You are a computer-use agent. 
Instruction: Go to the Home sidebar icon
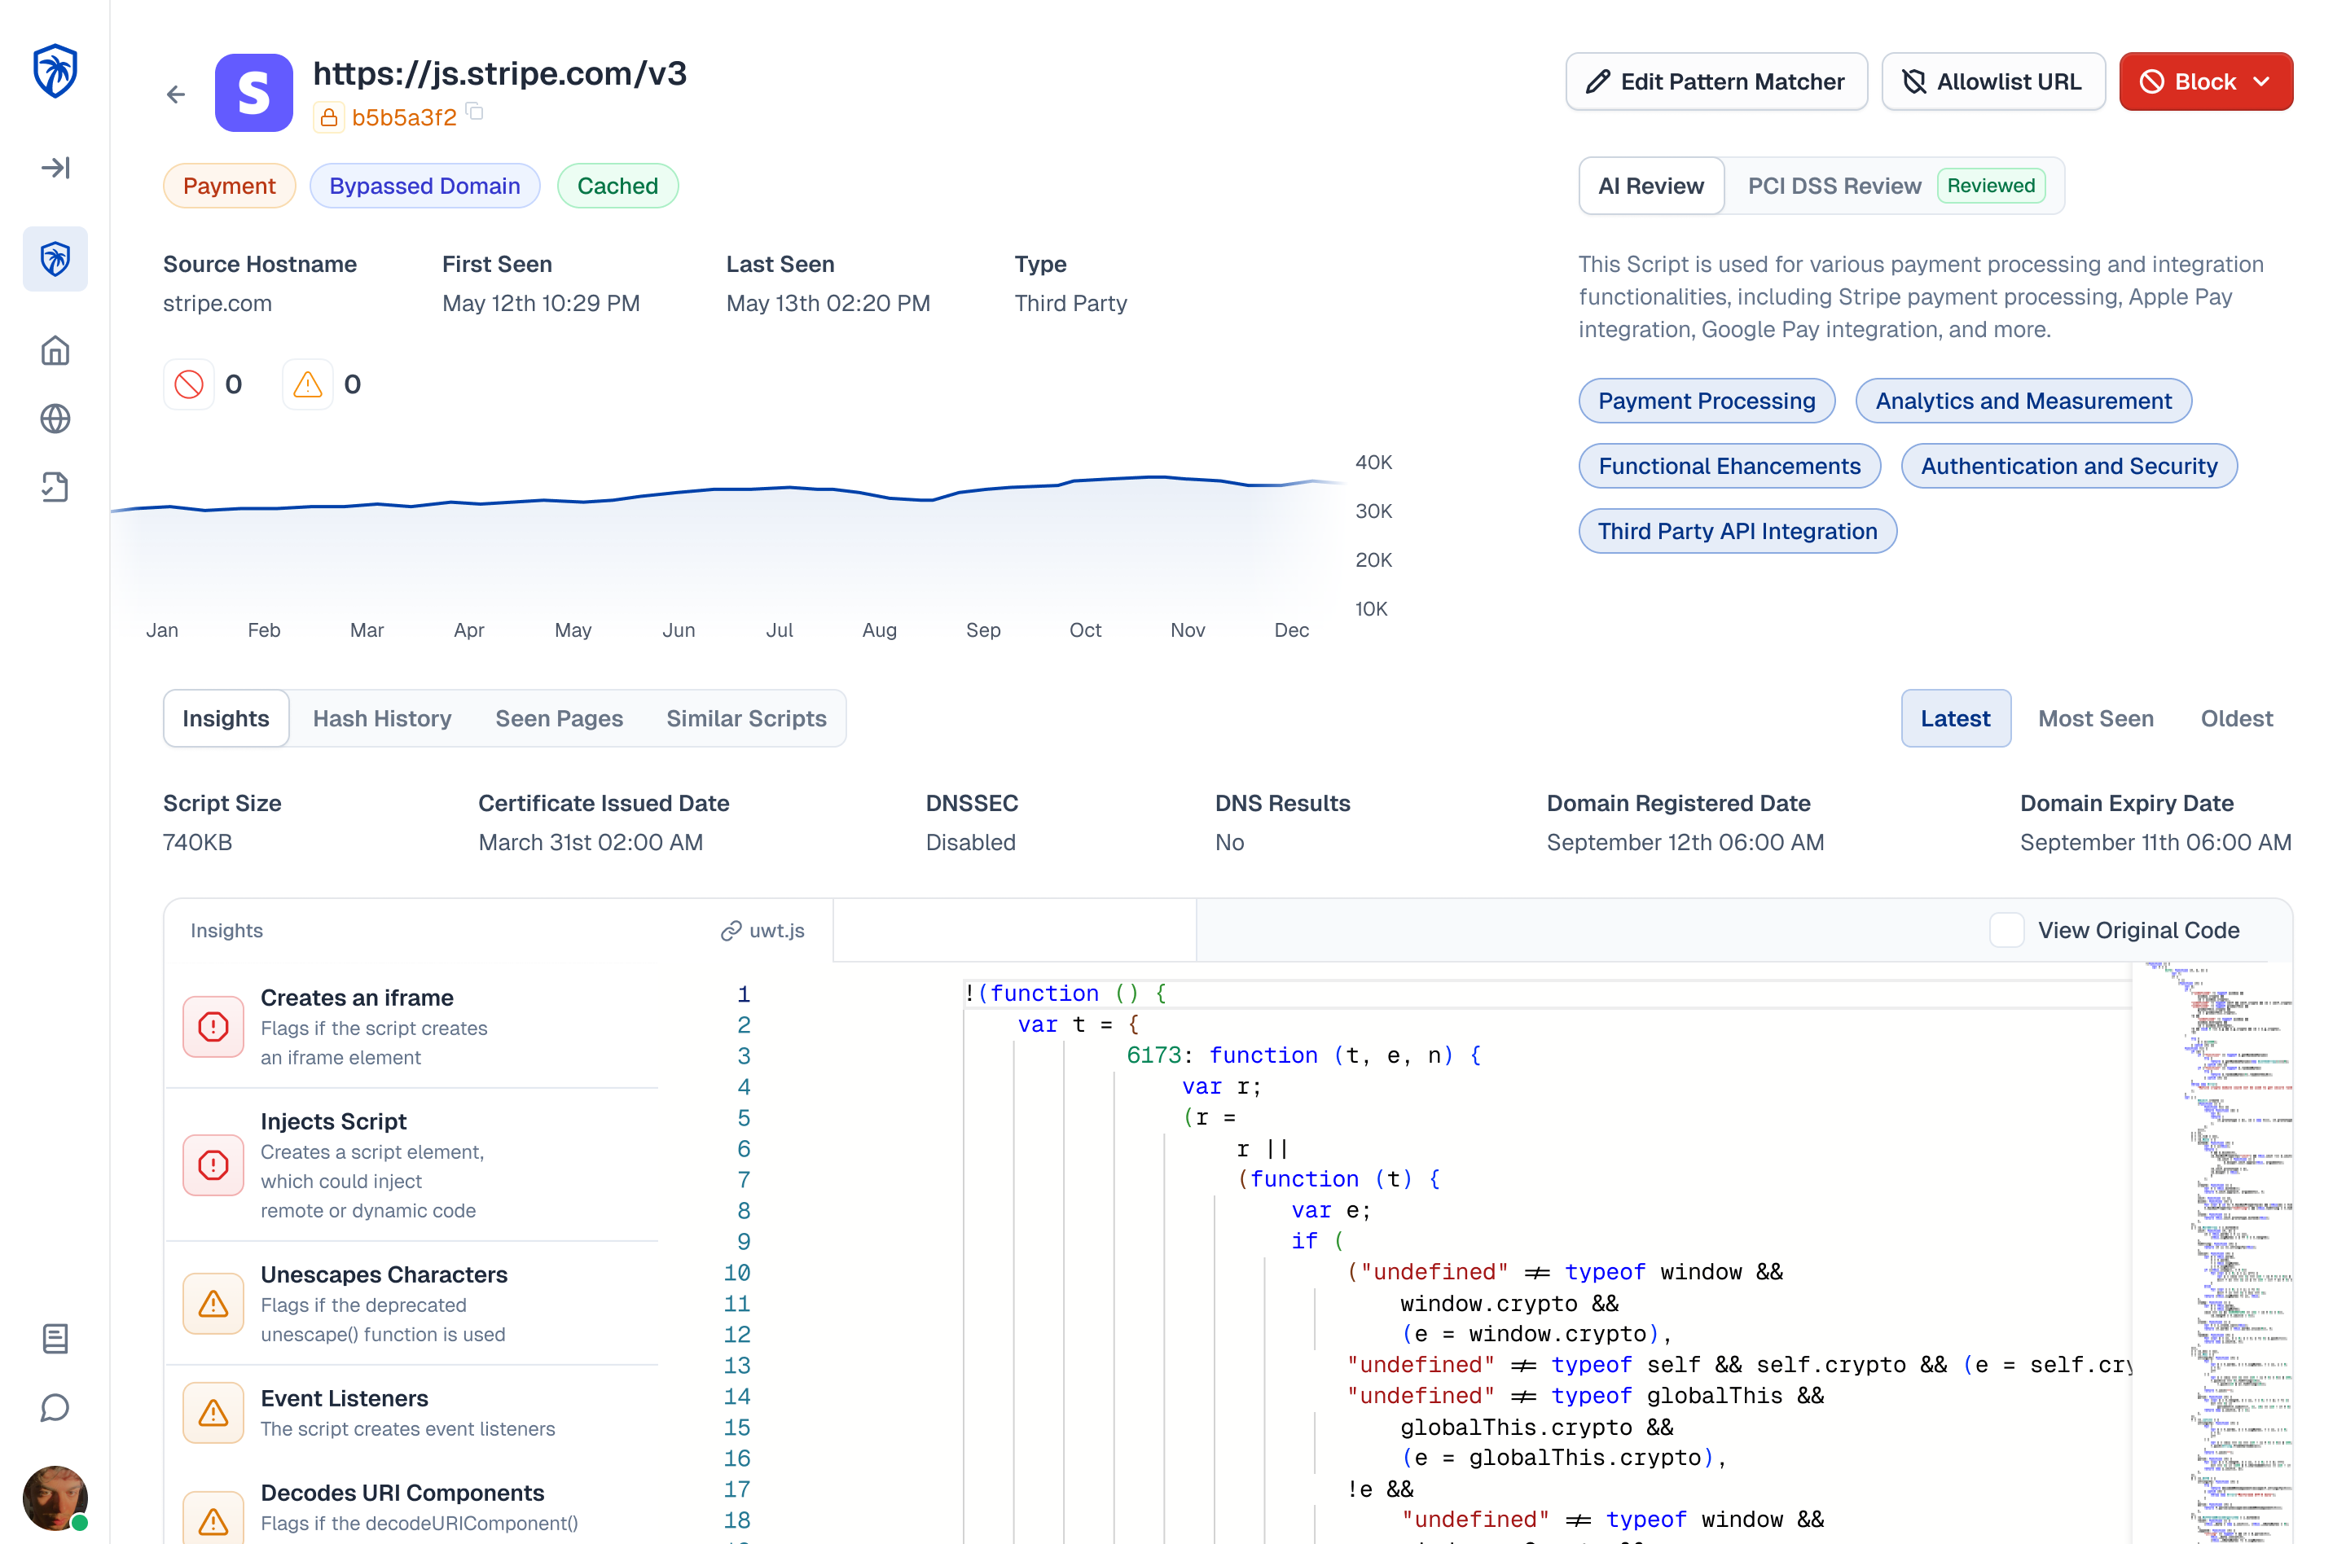tap(55, 351)
